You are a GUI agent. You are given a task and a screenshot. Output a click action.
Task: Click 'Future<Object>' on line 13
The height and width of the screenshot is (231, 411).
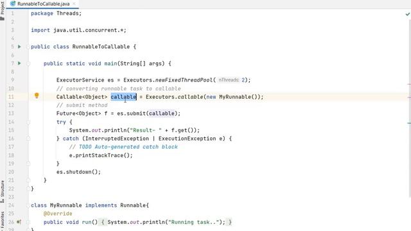point(78,114)
